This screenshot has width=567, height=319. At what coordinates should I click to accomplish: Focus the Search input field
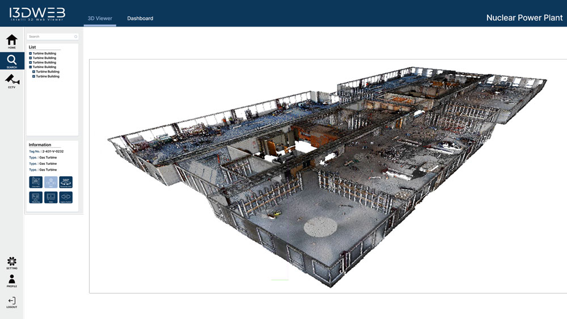tap(50, 37)
